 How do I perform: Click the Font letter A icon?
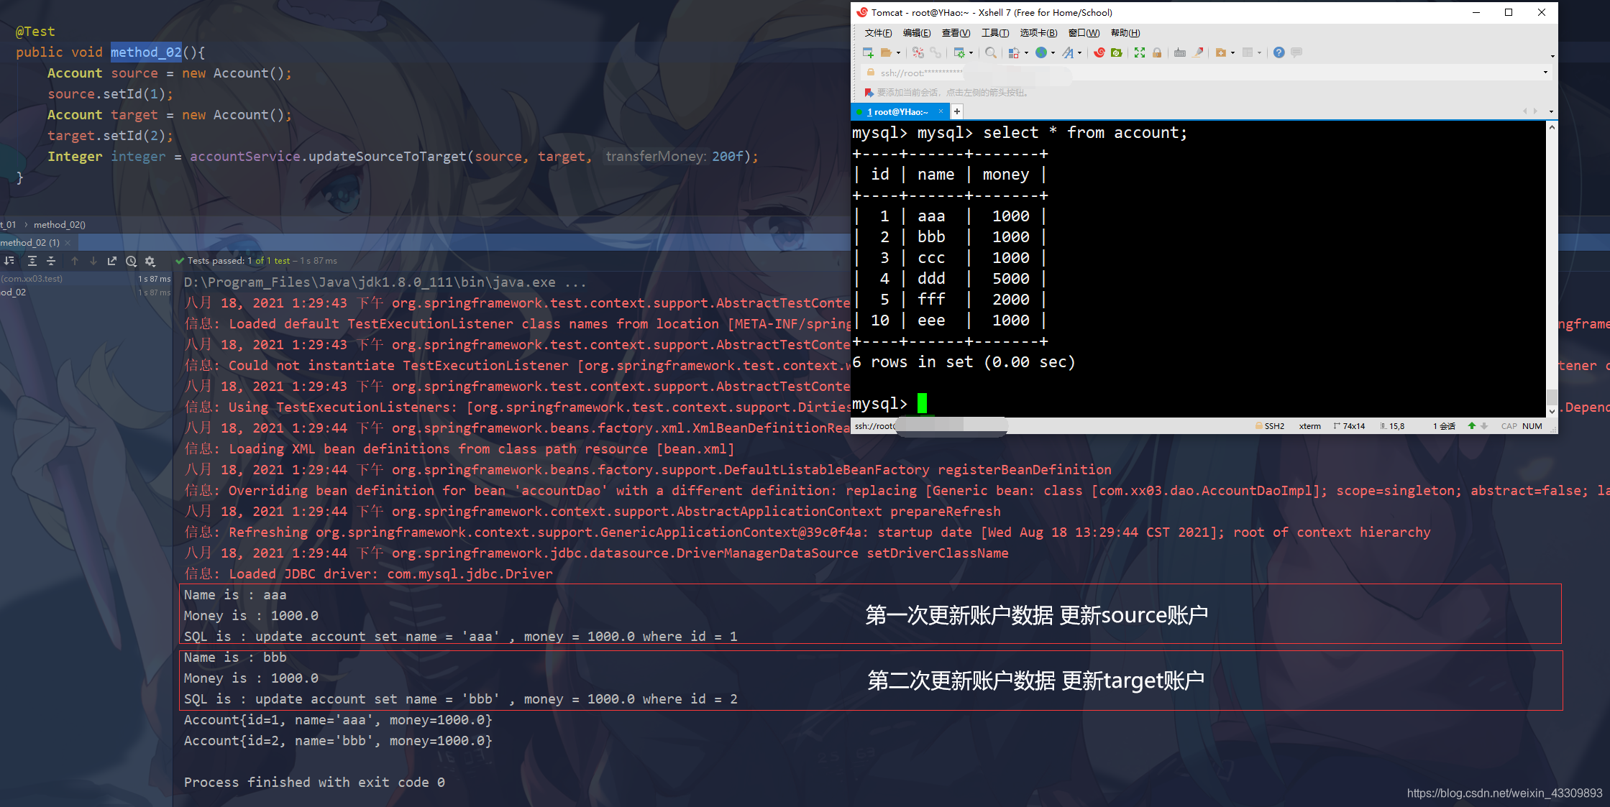coord(1068,52)
